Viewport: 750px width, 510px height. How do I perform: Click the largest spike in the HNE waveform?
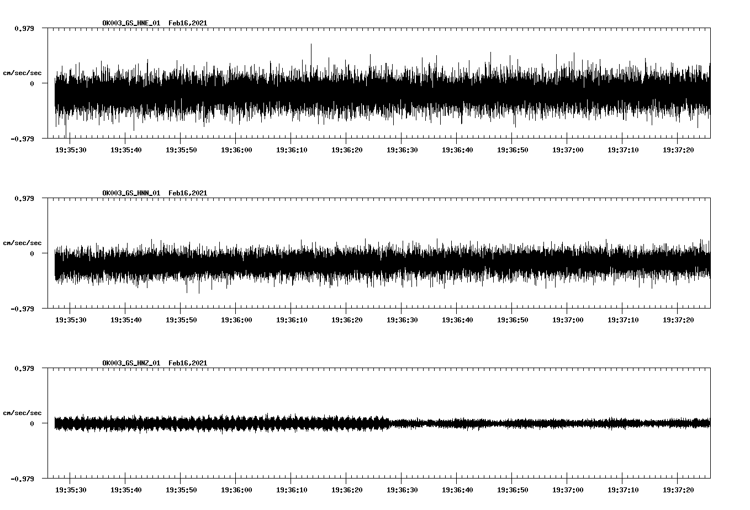(x=312, y=44)
